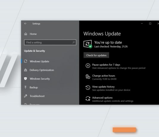Minimize the Settings window

[x=142, y=23]
